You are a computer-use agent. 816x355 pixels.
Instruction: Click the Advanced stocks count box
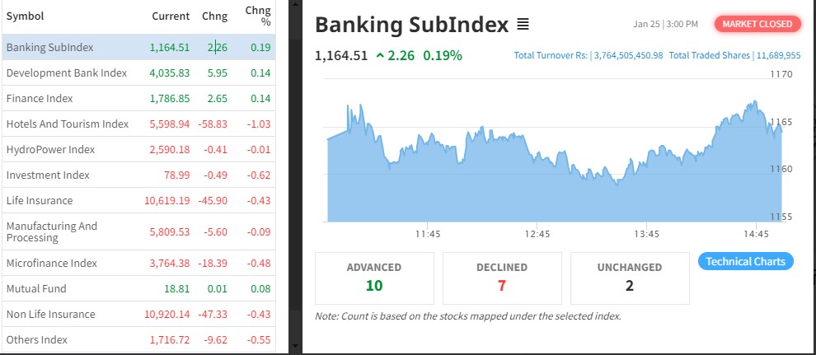coord(374,278)
